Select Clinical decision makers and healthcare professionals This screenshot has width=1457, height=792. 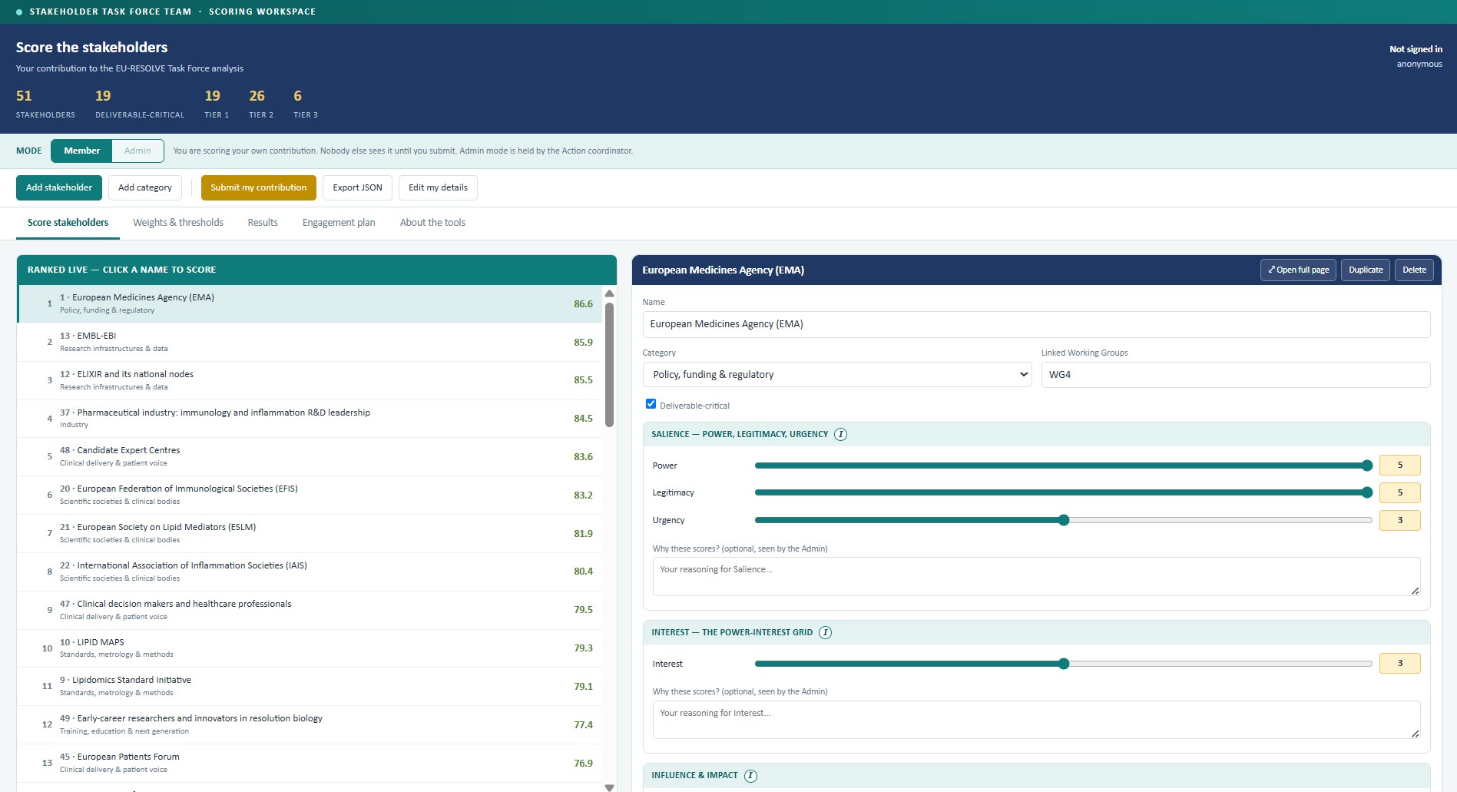coord(310,610)
